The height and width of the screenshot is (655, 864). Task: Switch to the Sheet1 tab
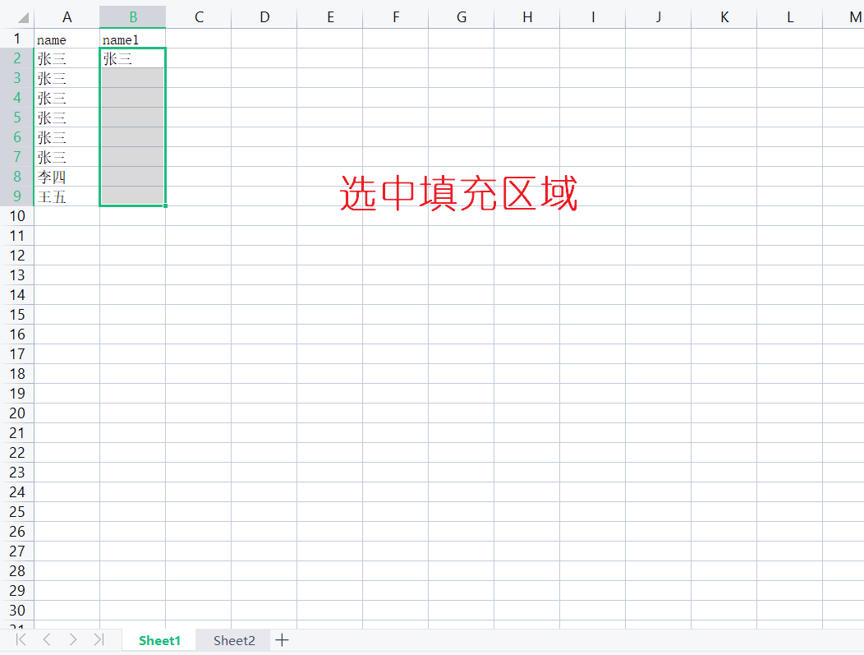click(159, 640)
